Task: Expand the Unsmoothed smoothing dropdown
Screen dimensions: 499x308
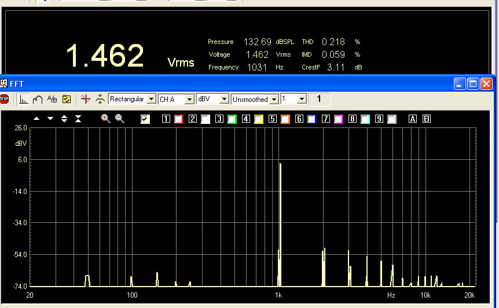Action: coord(274,99)
